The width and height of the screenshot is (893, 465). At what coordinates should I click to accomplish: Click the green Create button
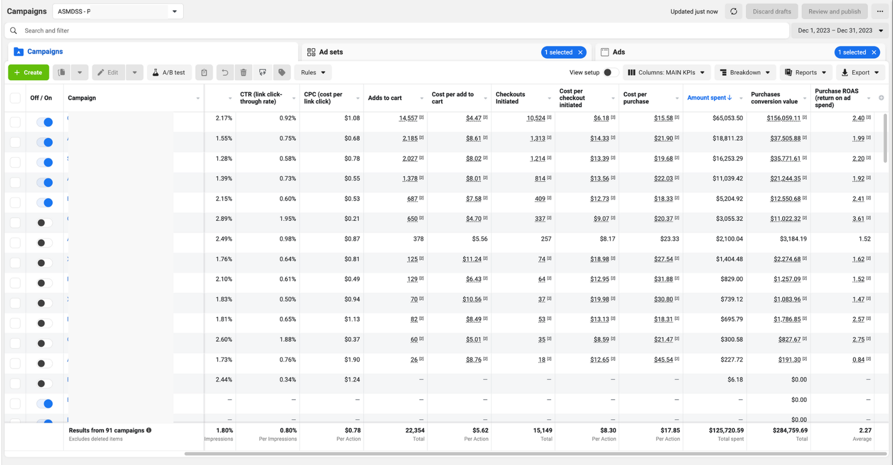click(x=29, y=73)
